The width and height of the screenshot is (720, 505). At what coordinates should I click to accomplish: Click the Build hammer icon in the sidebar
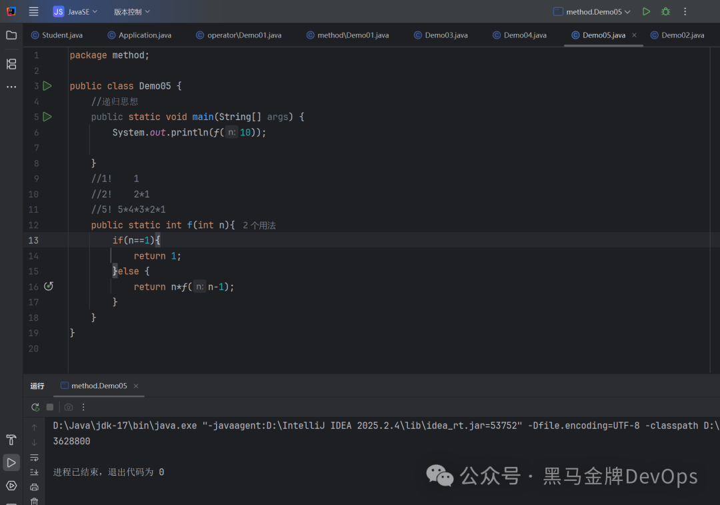click(11, 440)
